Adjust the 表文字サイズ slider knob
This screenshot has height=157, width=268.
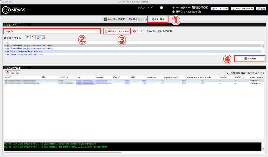coord(161,8)
